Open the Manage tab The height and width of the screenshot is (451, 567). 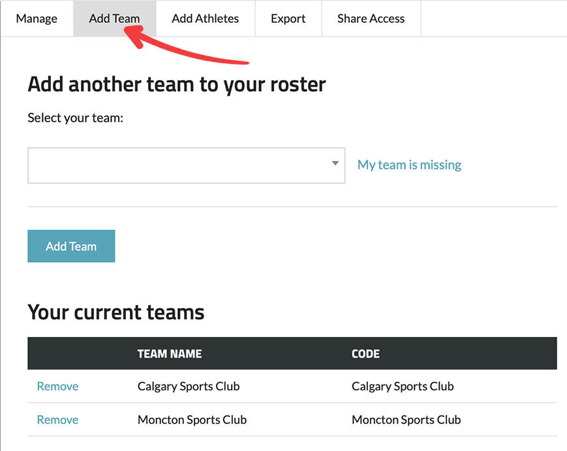pos(37,18)
